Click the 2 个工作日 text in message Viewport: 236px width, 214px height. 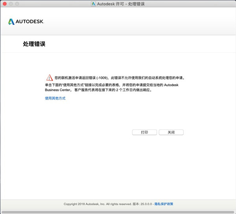click(125, 90)
